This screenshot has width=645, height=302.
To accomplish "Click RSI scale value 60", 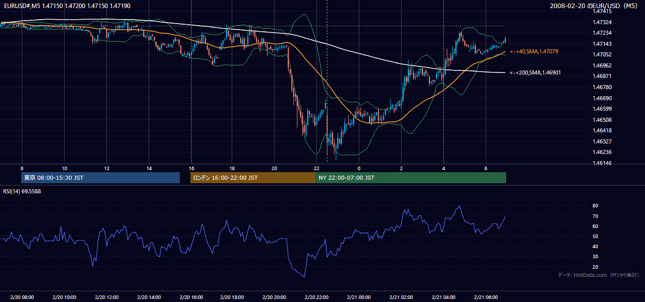I will point(596,226).
